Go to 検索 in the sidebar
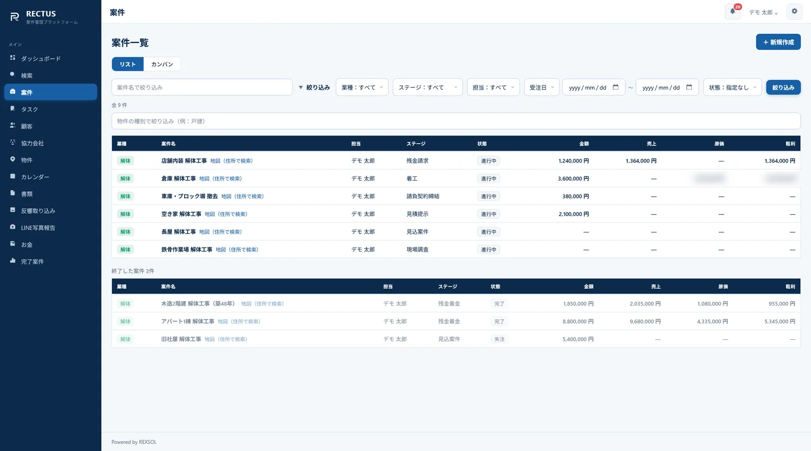The height and width of the screenshot is (451, 811). pyautogui.click(x=51, y=76)
